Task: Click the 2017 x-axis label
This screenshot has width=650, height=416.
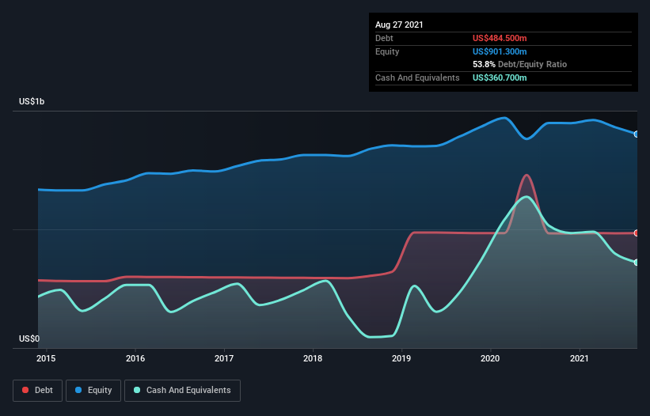Action: 224,358
